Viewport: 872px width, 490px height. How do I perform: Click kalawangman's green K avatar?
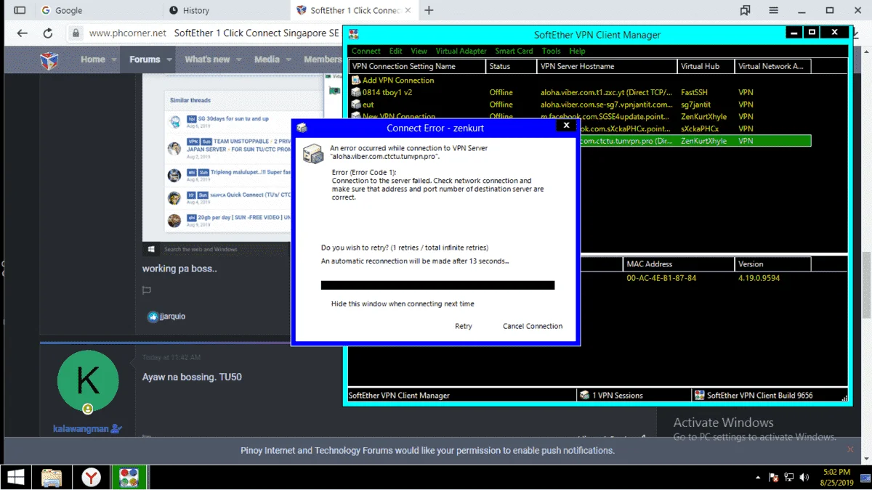coord(88,380)
